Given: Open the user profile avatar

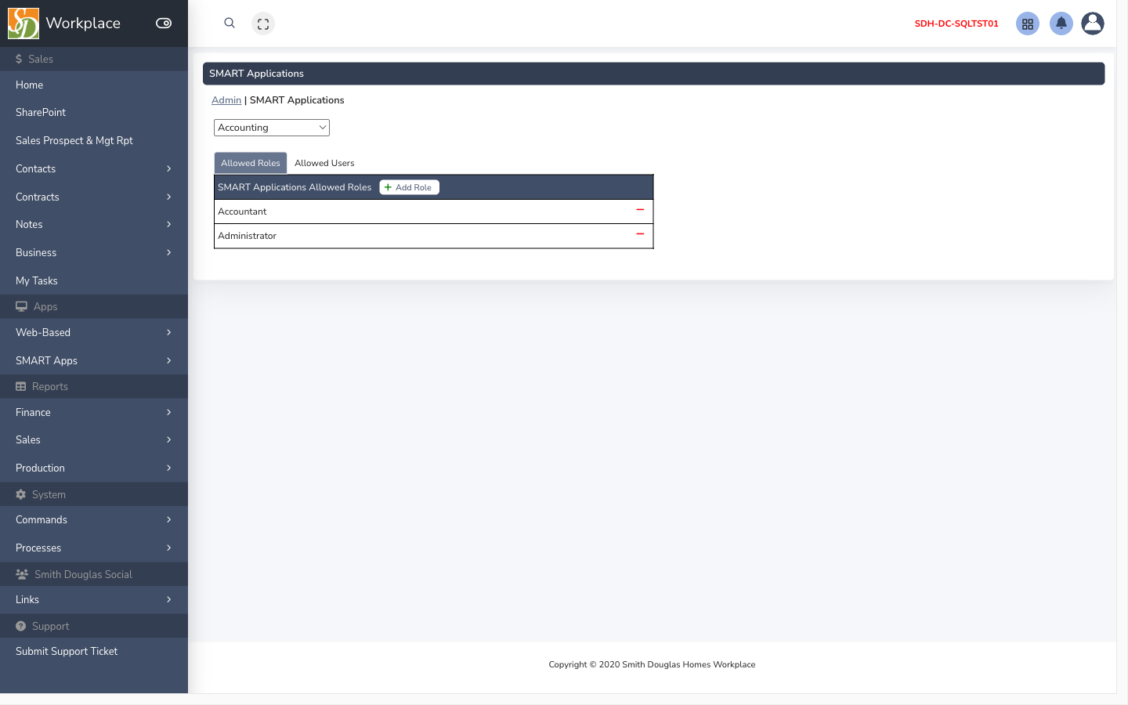Looking at the screenshot, I should point(1093,23).
